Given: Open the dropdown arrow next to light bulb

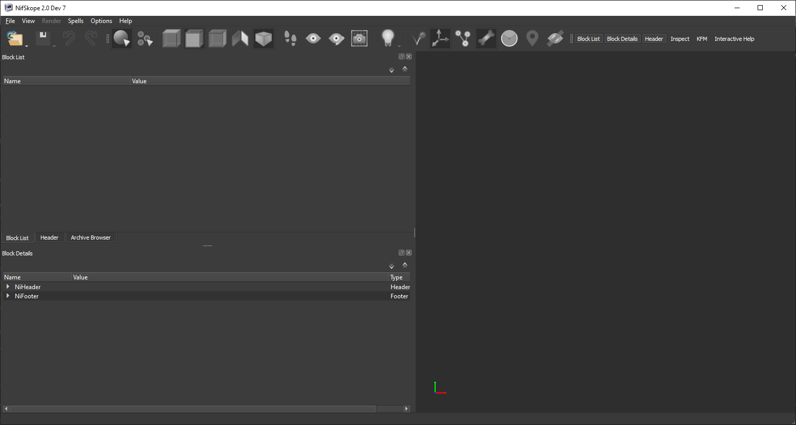Looking at the screenshot, I should pyautogui.click(x=399, y=46).
